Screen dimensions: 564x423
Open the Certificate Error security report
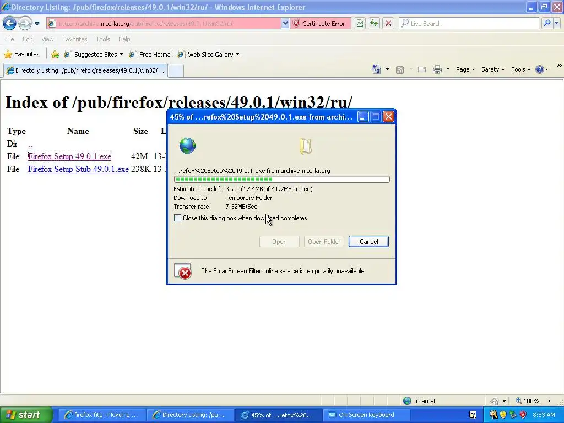[x=320, y=23]
